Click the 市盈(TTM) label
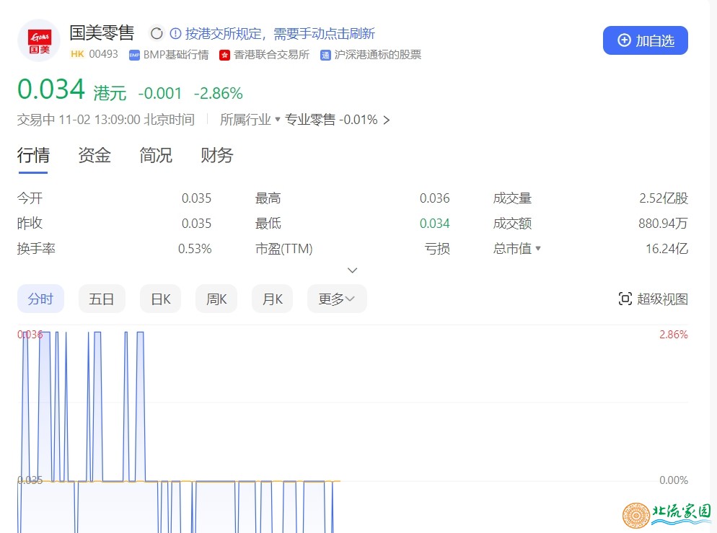This screenshot has width=717, height=533. tap(284, 249)
